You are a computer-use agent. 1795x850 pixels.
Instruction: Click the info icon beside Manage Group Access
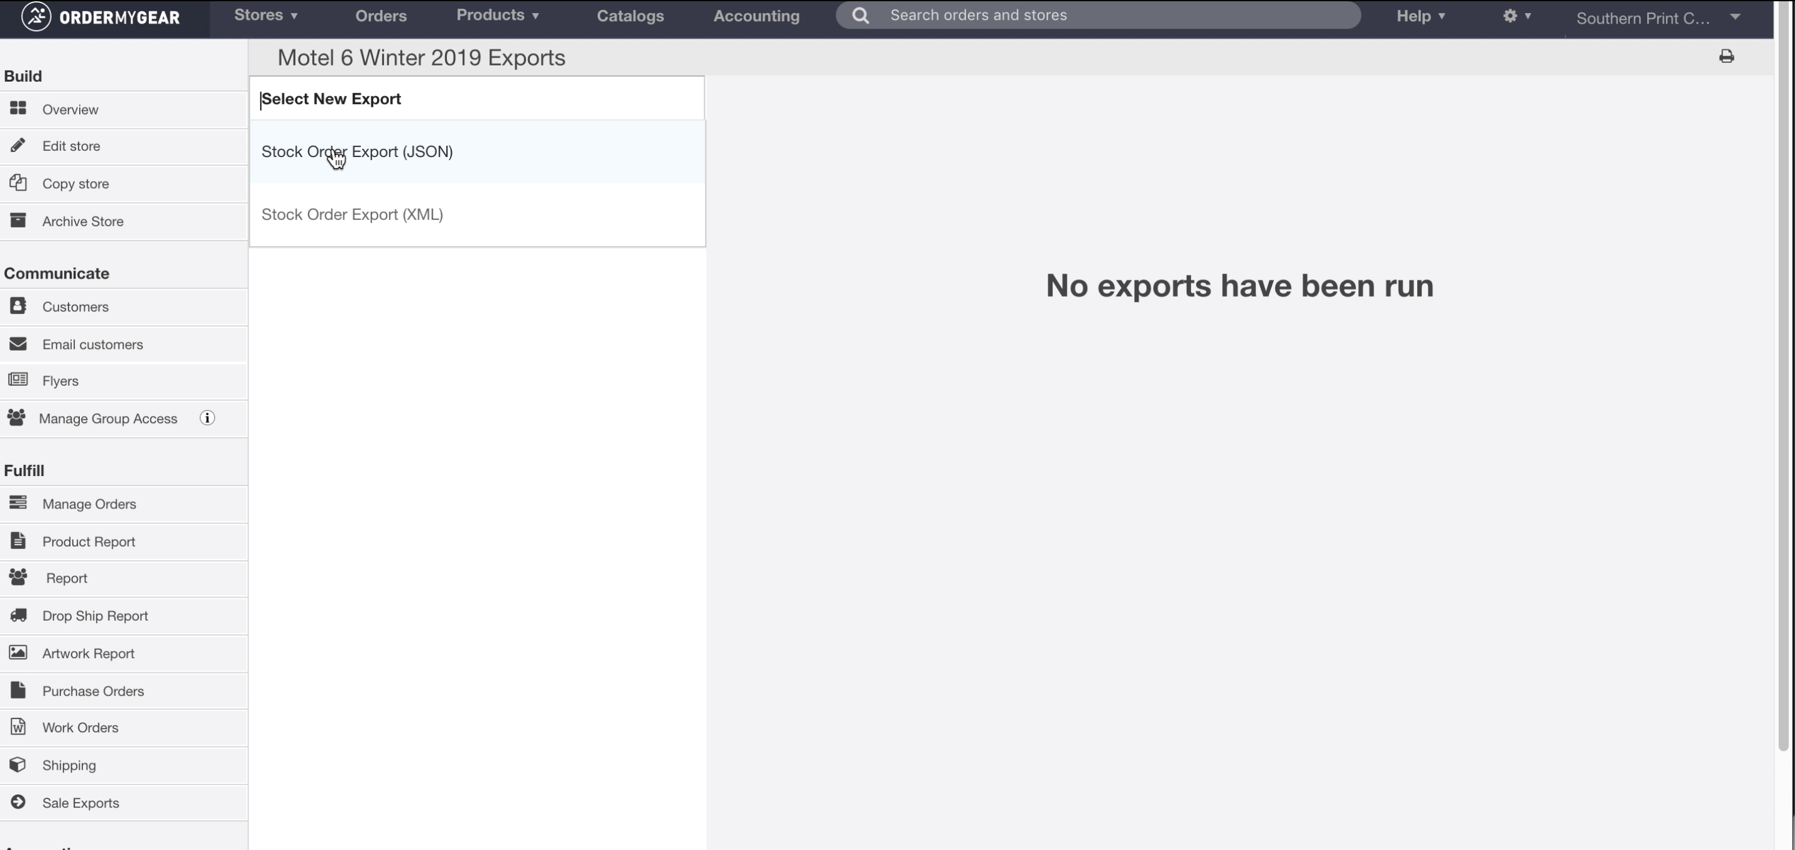tap(207, 418)
